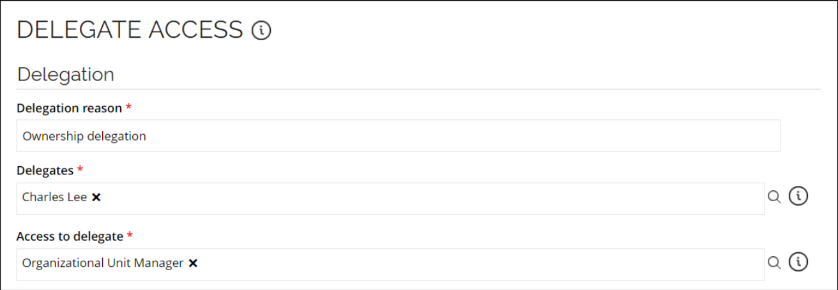Viewport: 838px width, 290px height.
Task: View info icon for Access to delegate
Action: click(x=798, y=261)
